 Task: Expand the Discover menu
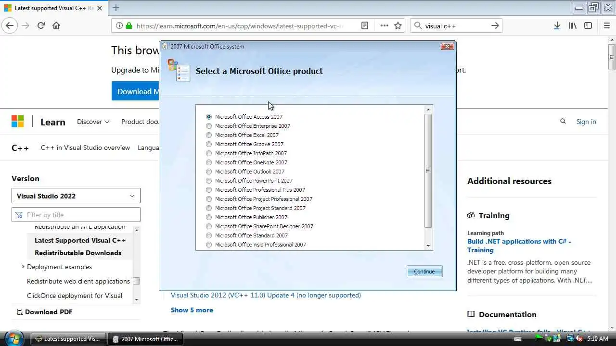[x=93, y=122]
